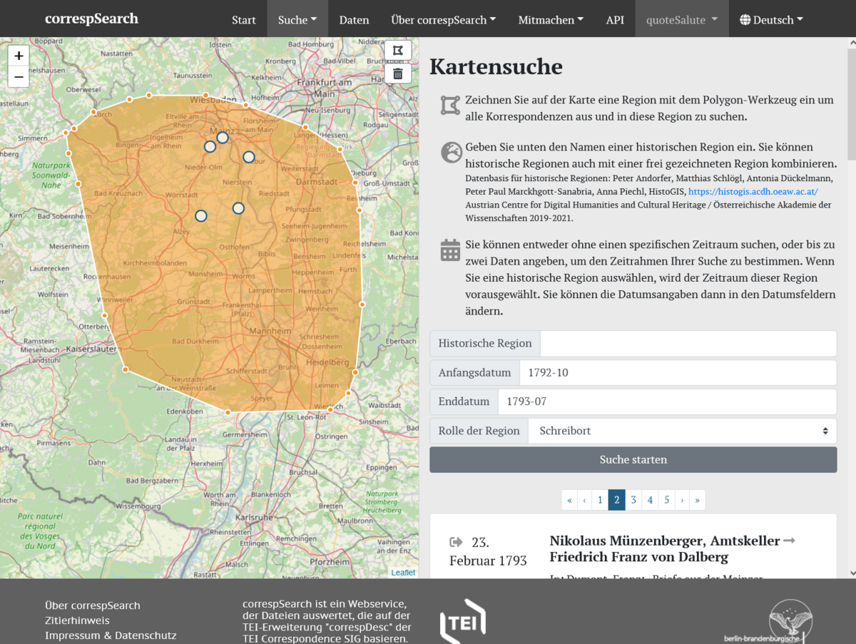Screen dimensions: 856x644
Task: Focus the Historische Region input field
Action: (688, 343)
